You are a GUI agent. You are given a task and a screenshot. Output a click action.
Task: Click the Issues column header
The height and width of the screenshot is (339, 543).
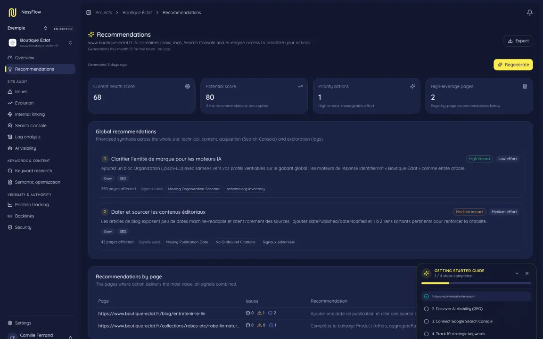pyautogui.click(x=252, y=301)
